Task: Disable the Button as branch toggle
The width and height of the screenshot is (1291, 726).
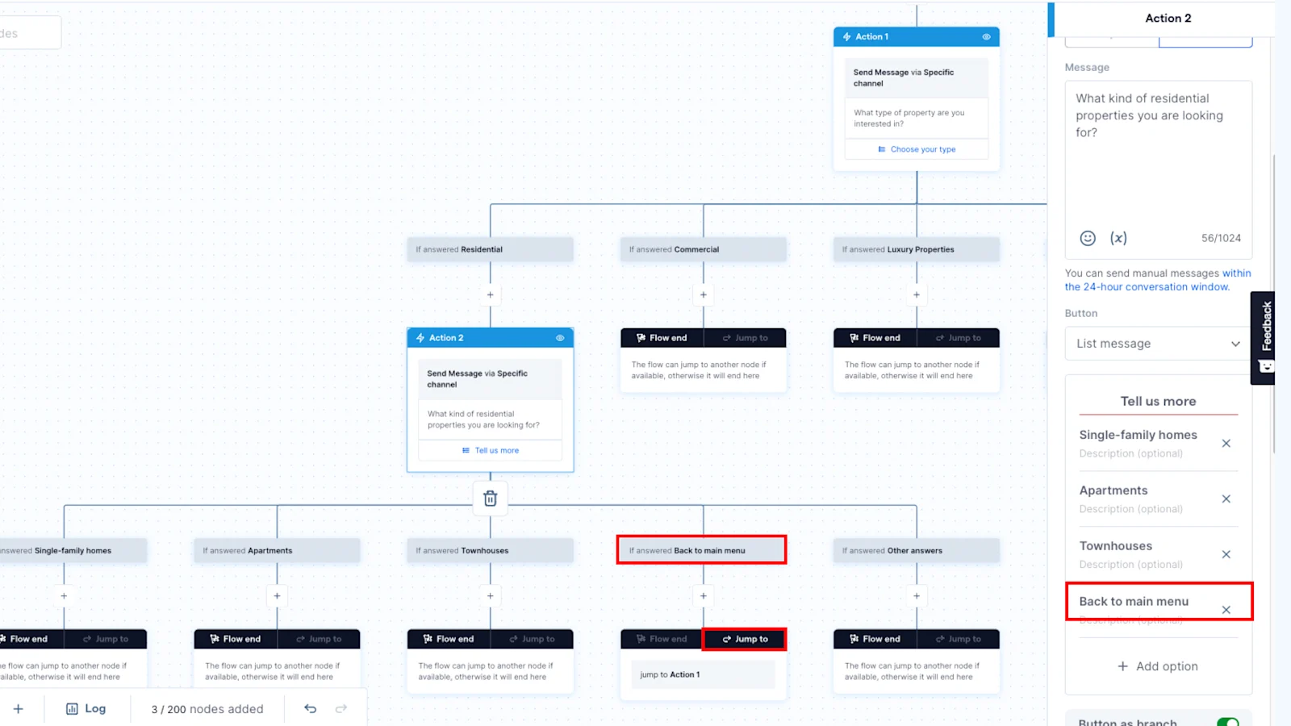Action: [1226, 722]
